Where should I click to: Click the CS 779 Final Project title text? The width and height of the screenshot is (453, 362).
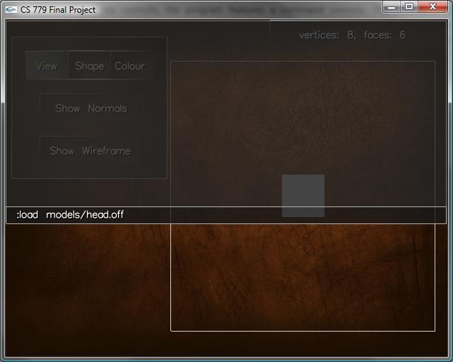[x=58, y=10]
